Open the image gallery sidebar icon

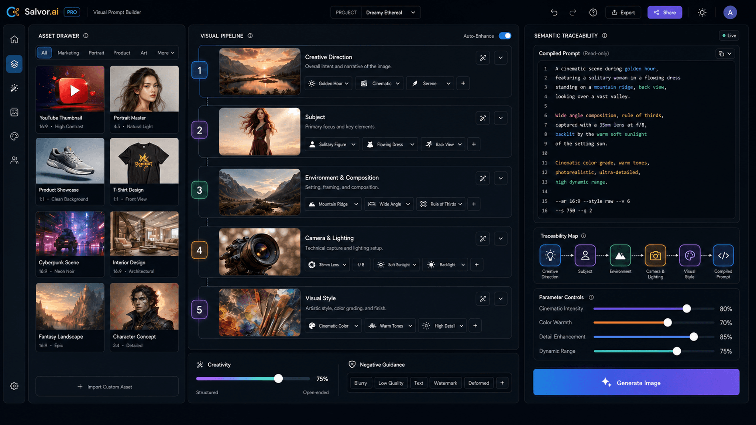coord(14,112)
